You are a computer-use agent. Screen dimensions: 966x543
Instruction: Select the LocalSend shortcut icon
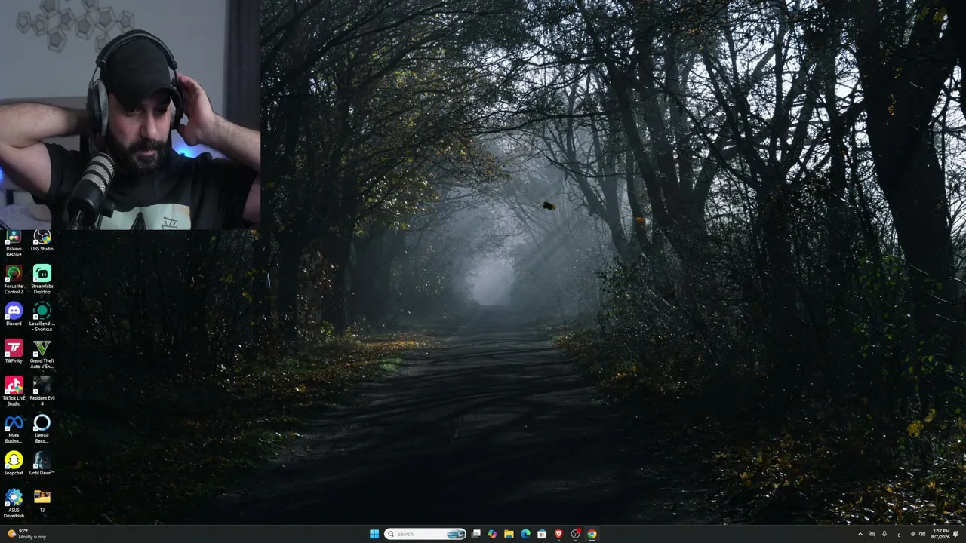pos(42,317)
